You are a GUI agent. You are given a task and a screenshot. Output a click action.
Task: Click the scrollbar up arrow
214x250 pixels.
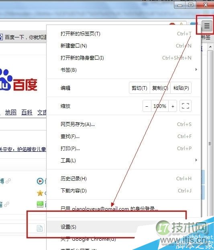point(210,47)
